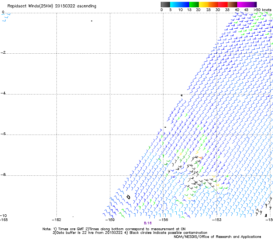Screen dimensions: 273x239
Task: Click the yellow 20-25 knots legend segment
Action: [x=204, y=4]
